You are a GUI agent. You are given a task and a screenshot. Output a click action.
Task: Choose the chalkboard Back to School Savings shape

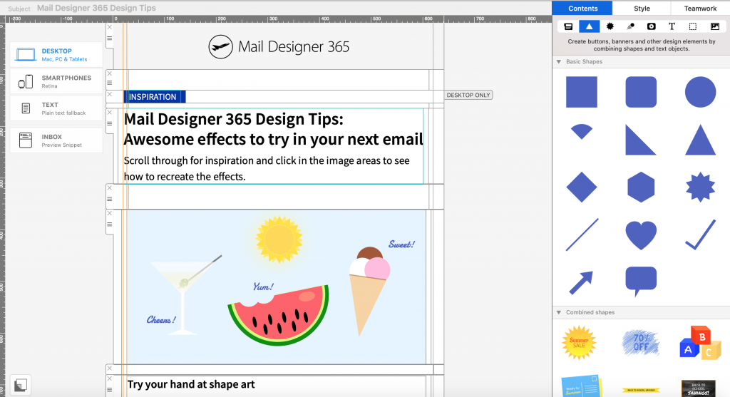coord(699,388)
